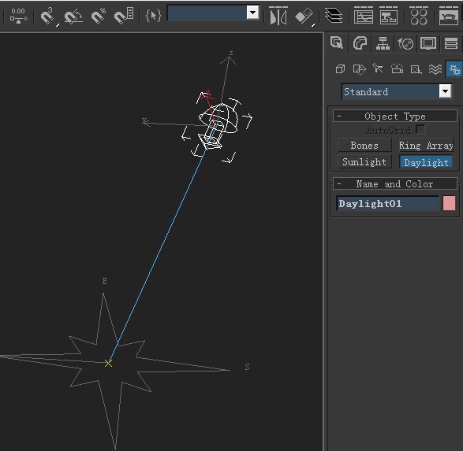463x451 pixels.
Task: Click the Daylight button
Action: pos(426,162)
